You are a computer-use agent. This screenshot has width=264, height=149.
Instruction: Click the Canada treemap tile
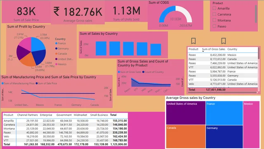(186, 137)
